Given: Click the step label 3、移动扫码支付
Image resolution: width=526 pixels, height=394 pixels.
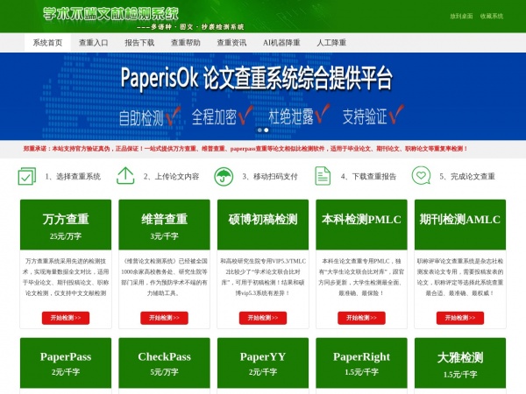Looking at the screenshot, I should (x=270, y=176).
